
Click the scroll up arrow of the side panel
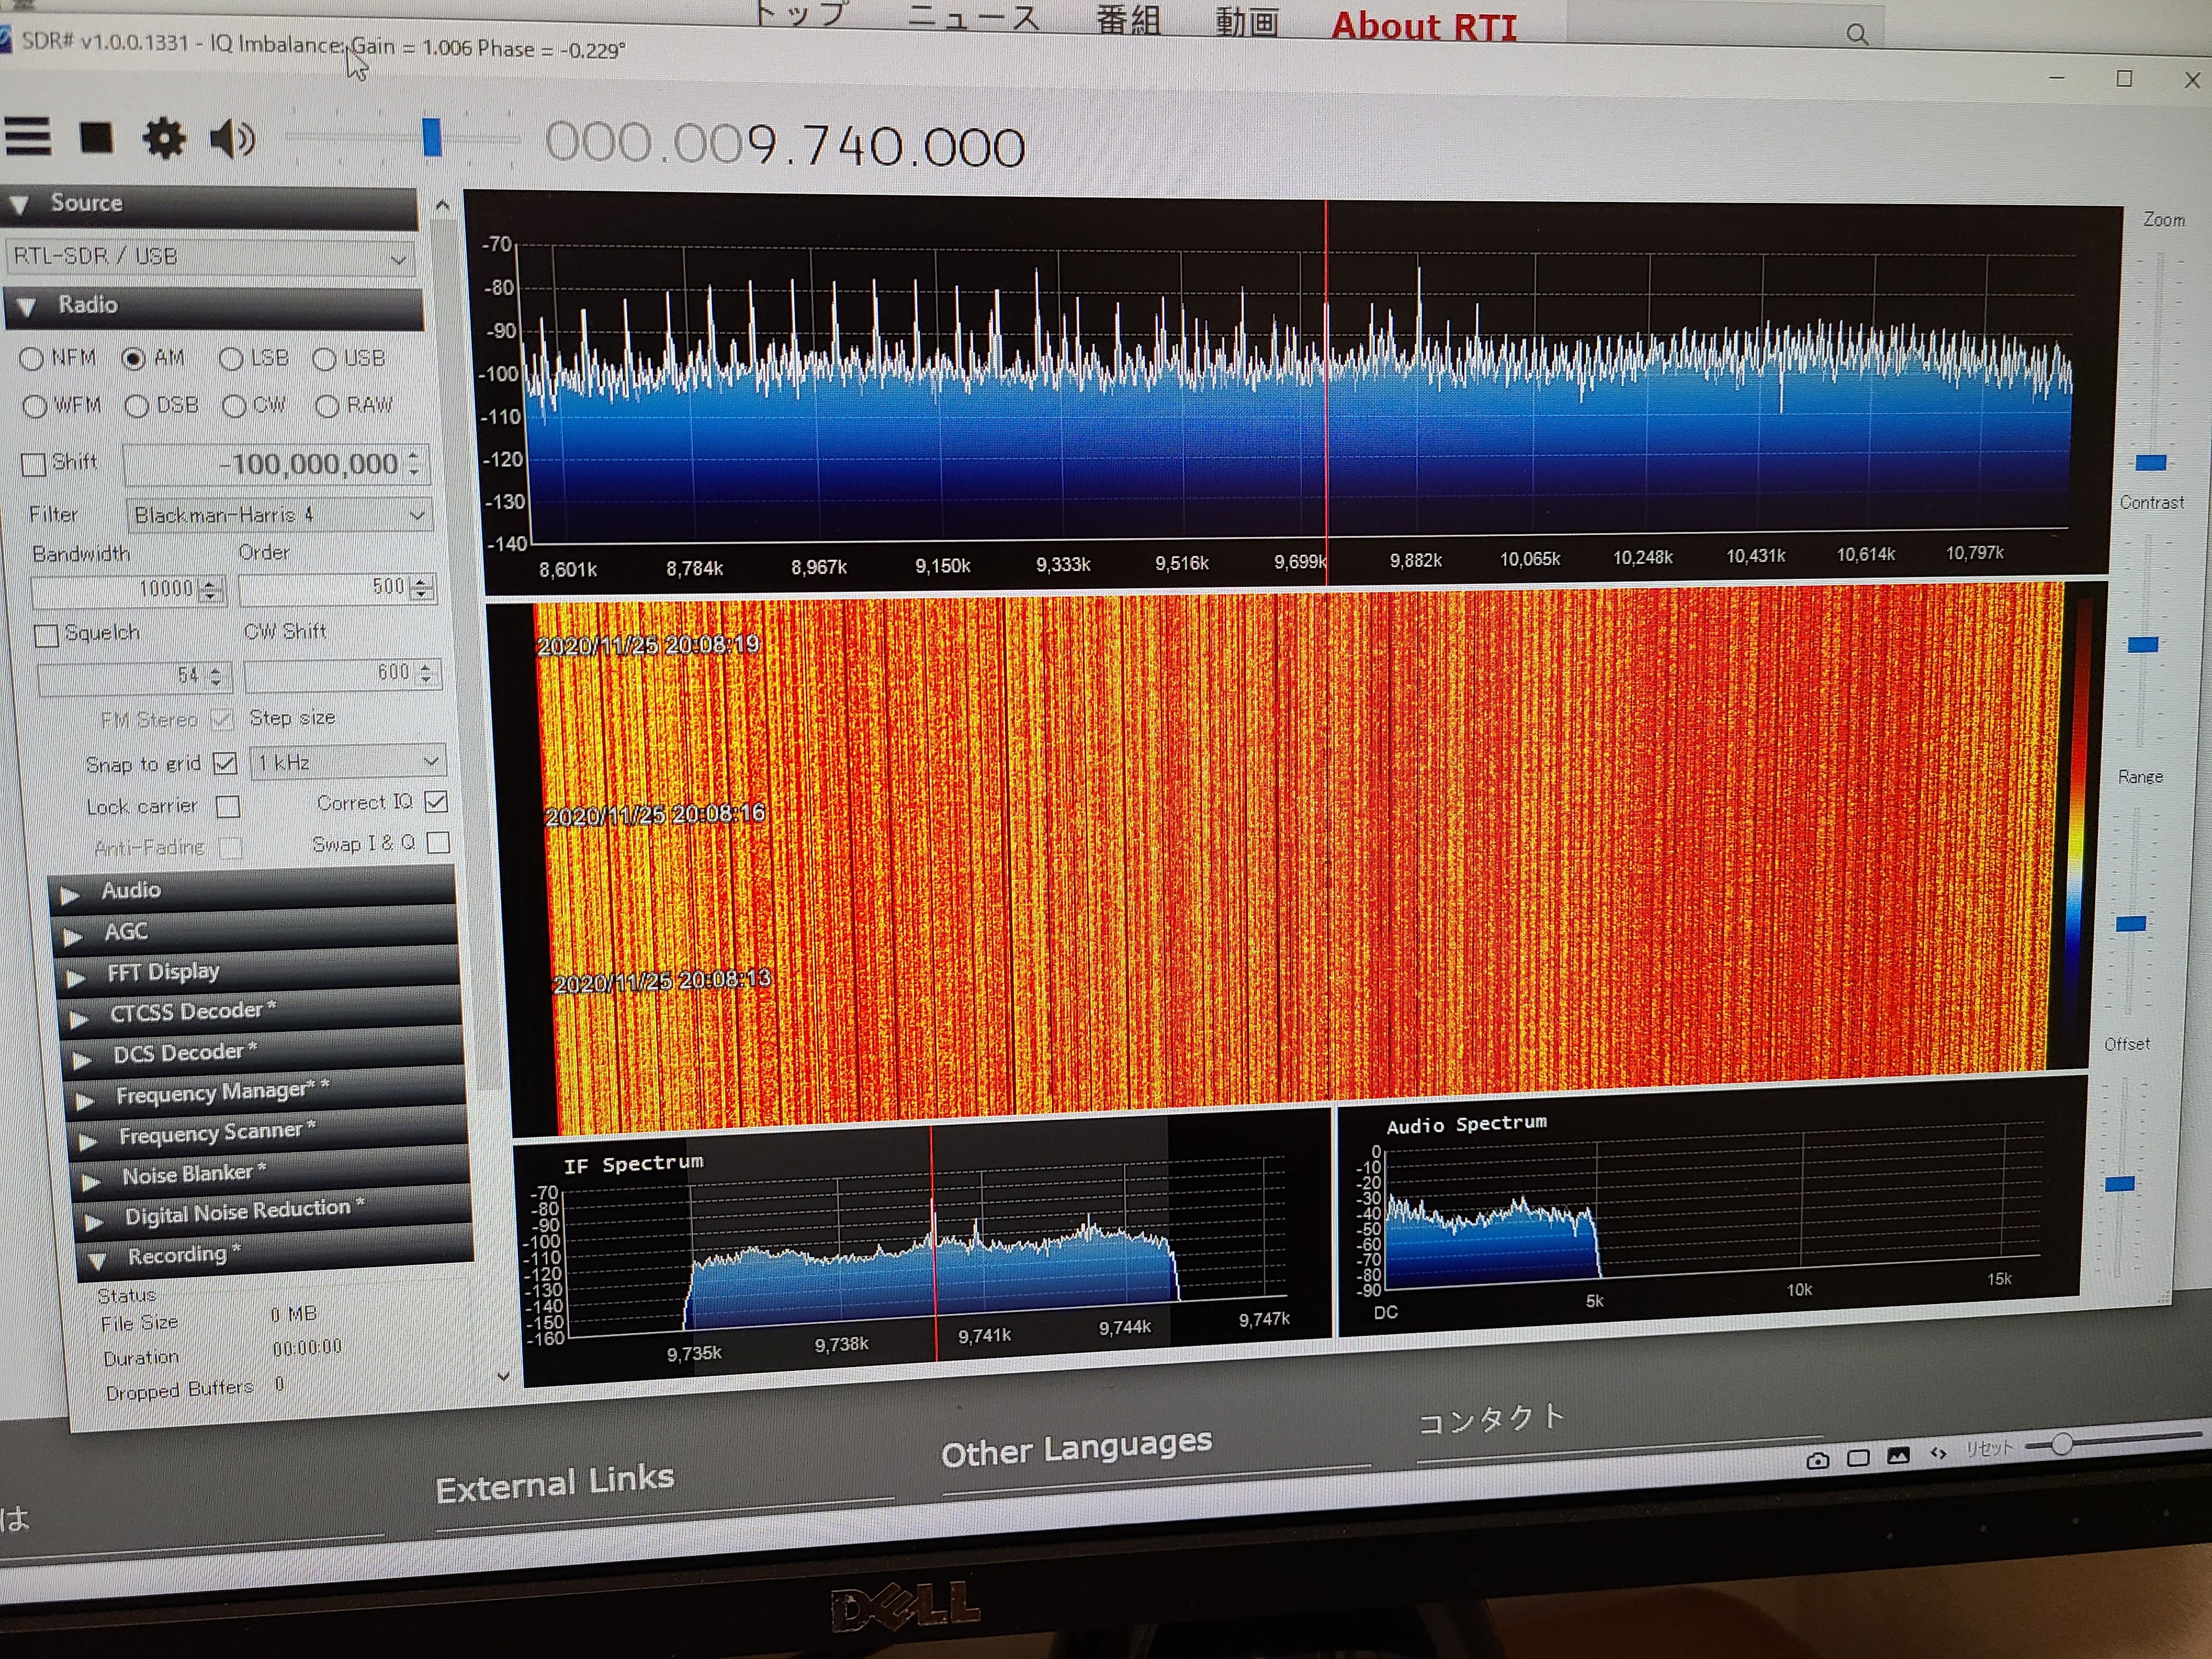443,206
